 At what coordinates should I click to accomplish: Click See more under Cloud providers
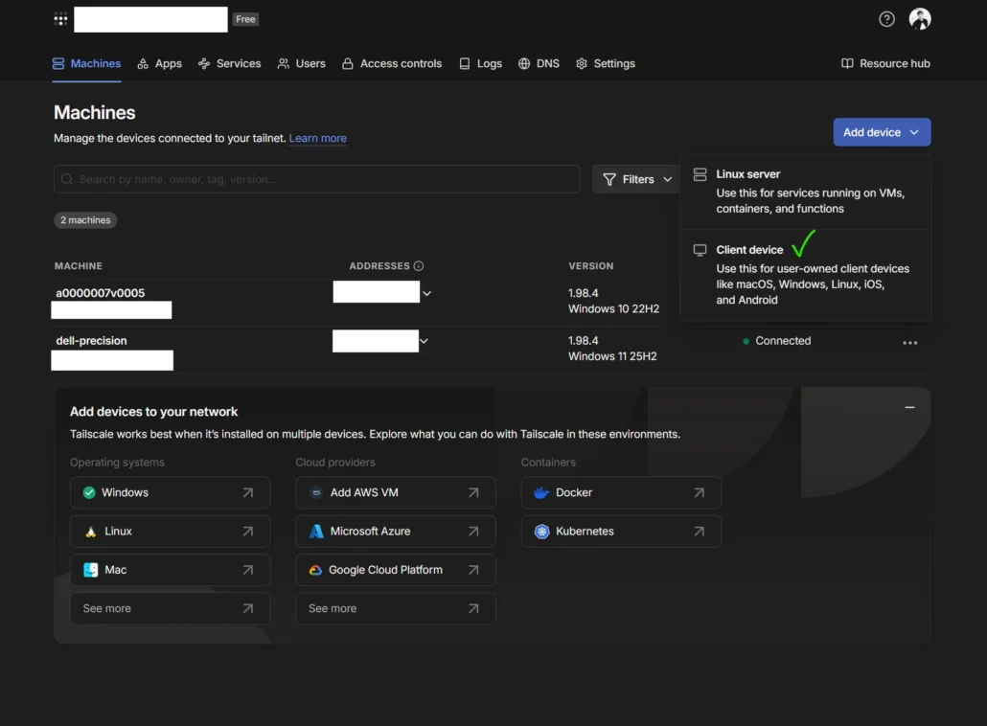[x=396, y=608]
